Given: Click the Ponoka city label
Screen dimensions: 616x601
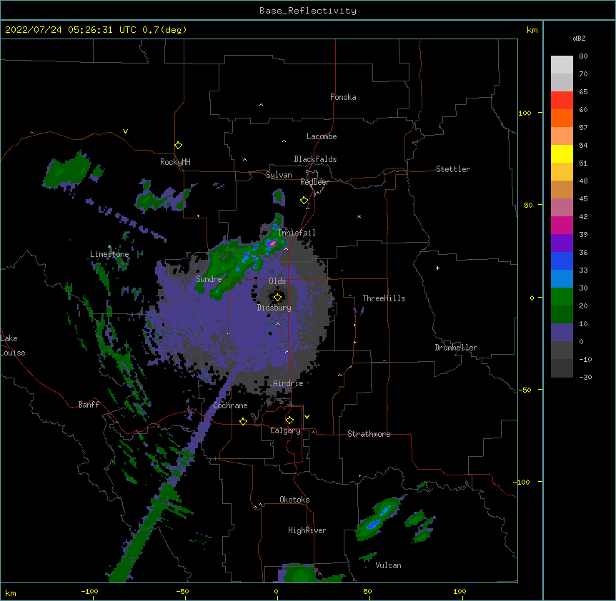Looking at the screenshot, I should tap(343, 97).
